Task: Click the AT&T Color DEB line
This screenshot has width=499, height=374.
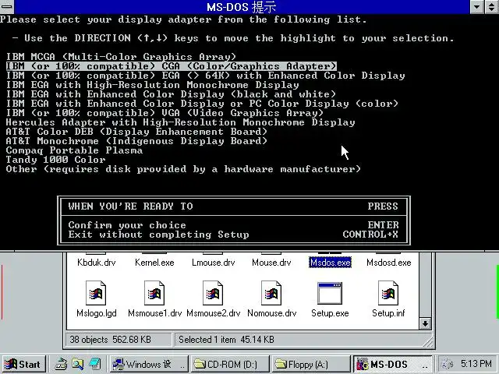Action: click(x=136, y=132)
